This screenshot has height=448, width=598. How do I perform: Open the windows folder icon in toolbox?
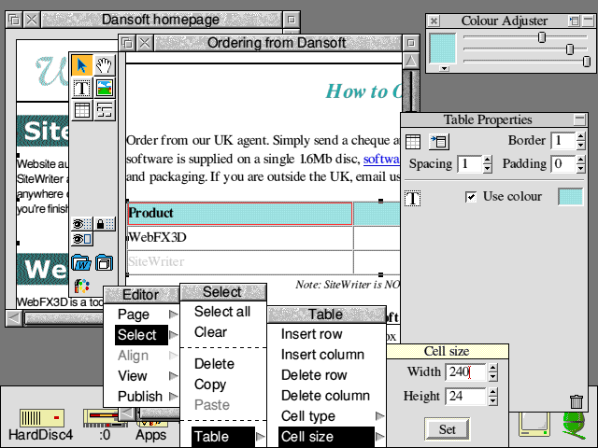click(104, 263)
